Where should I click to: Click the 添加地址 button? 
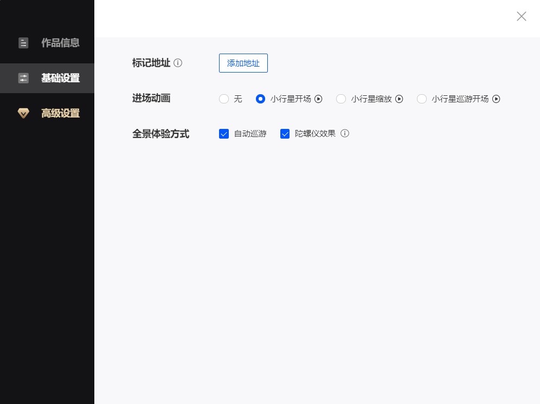point(243,63)
